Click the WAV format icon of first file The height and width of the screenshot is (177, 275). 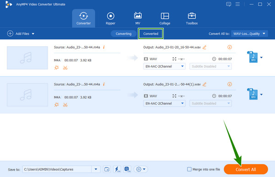[x=253, y=57]
